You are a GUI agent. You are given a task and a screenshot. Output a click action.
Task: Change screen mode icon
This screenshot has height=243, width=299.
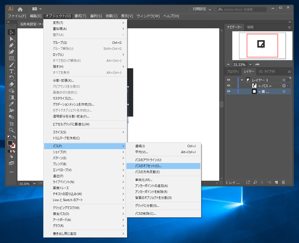[x=11, y=163]
